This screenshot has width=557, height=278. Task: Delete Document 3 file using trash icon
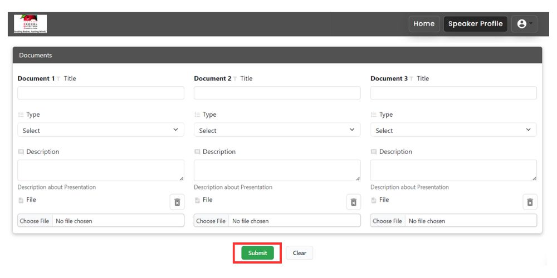coord(530,202)
